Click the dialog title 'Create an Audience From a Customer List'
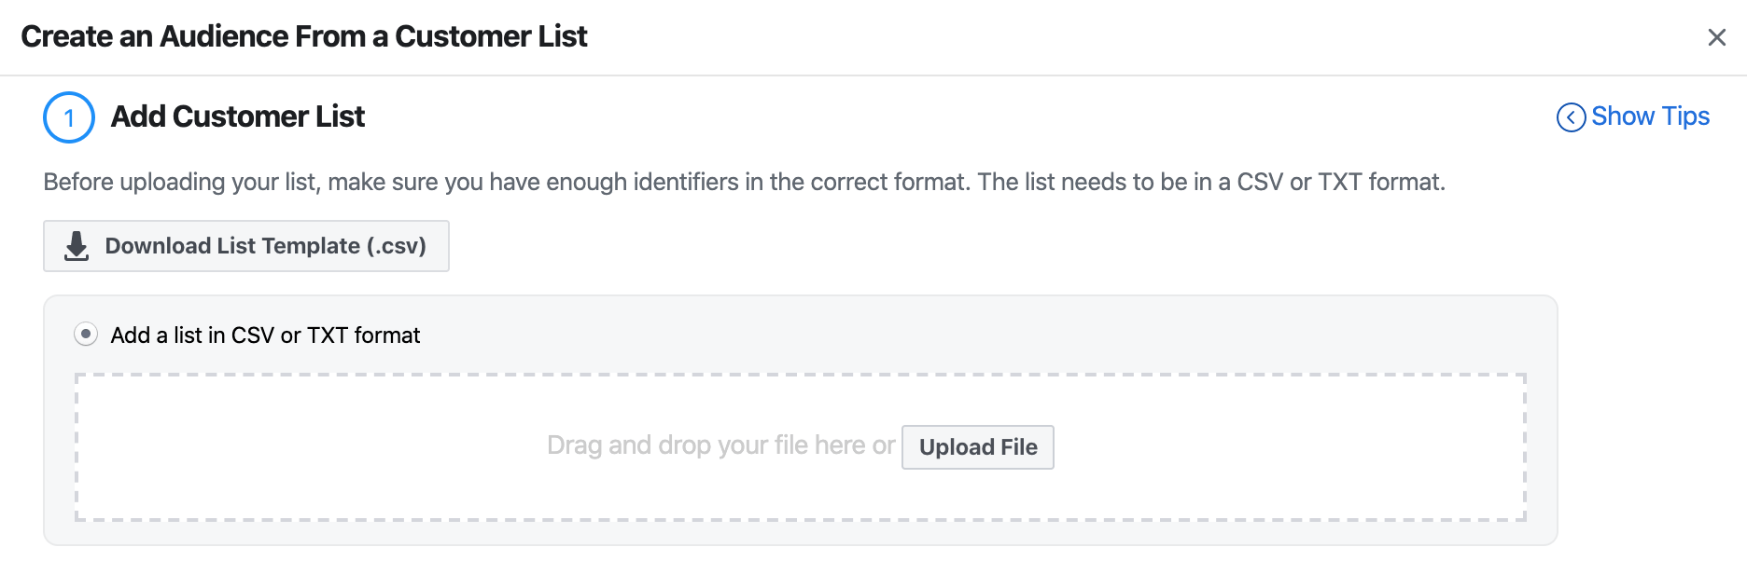The image size is (1747, 561). [303, 36]
